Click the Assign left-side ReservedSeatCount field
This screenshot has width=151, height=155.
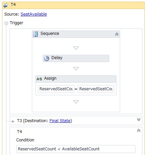[56, 89]
